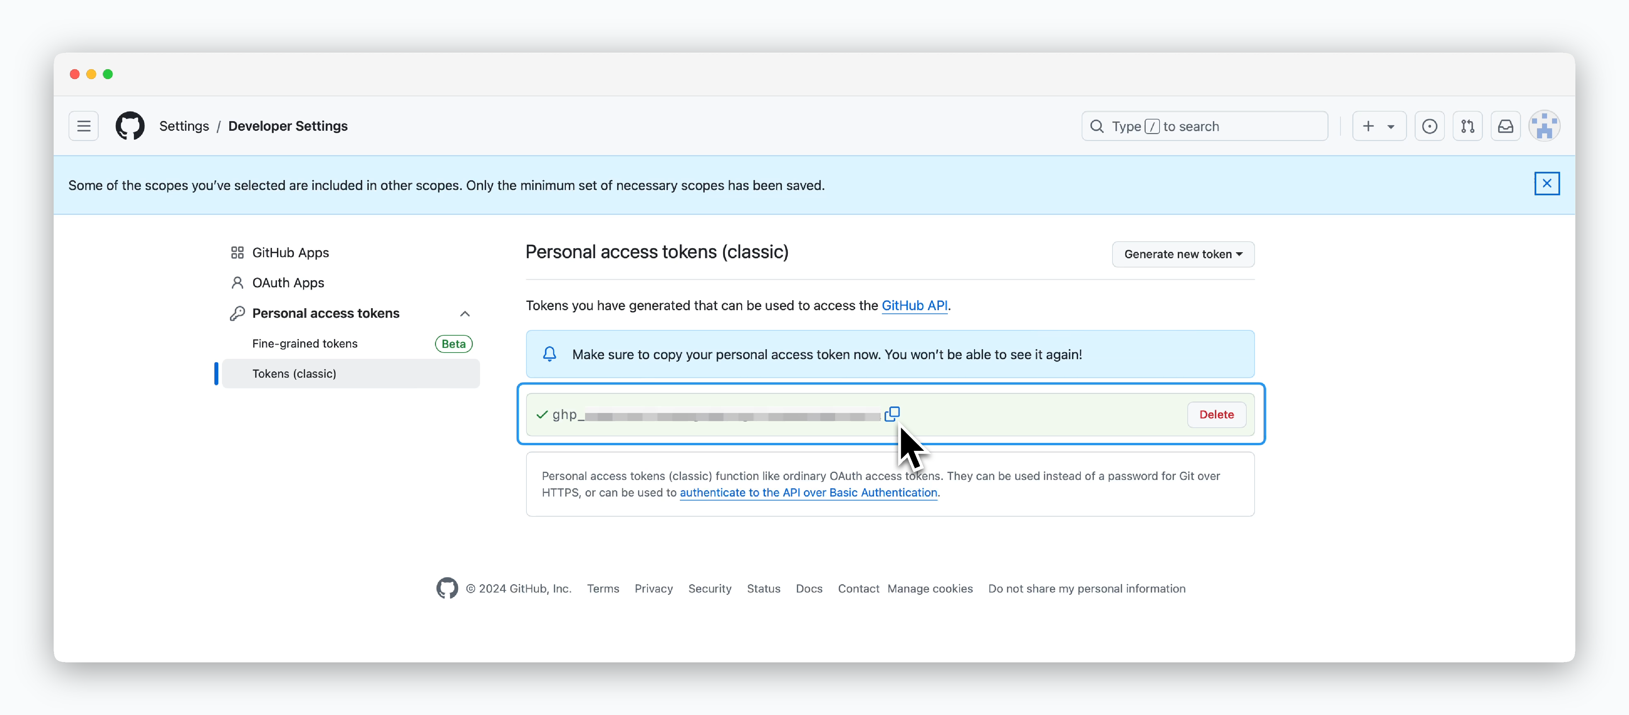This screenshot has height=715, width=1629.
Task: Maximize window with green traffic light
Action: (x=108, y=74)
